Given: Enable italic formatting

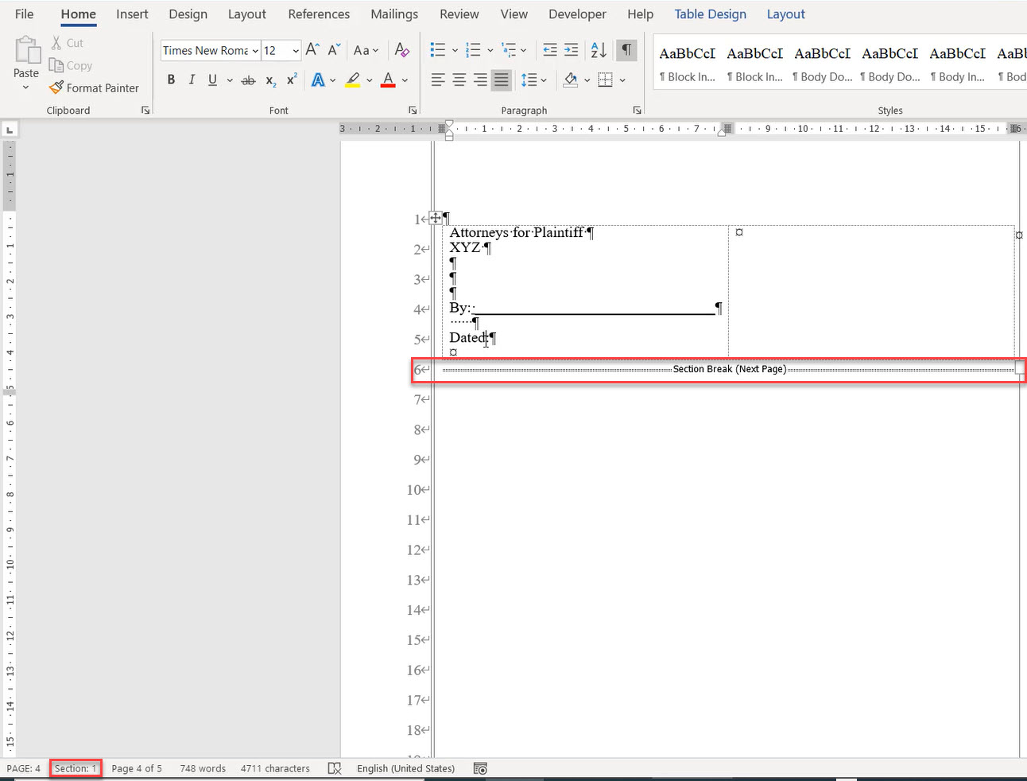Looking at the screenshot, I should 191,80.
